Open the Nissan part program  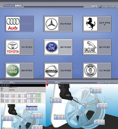[58, 70]
